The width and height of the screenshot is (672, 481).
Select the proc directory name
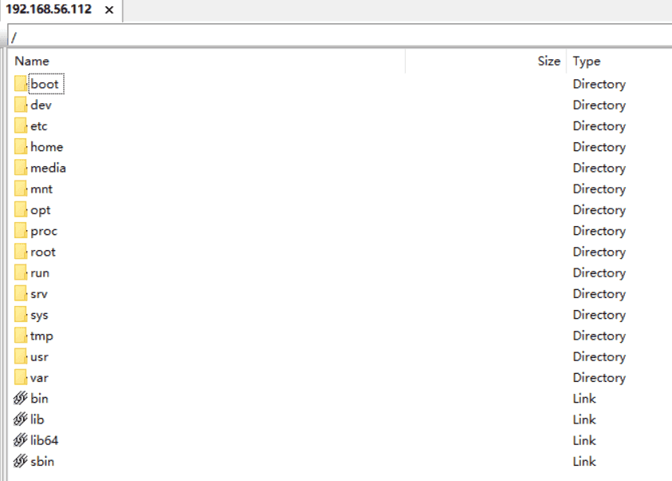click(x=44, y=232)
